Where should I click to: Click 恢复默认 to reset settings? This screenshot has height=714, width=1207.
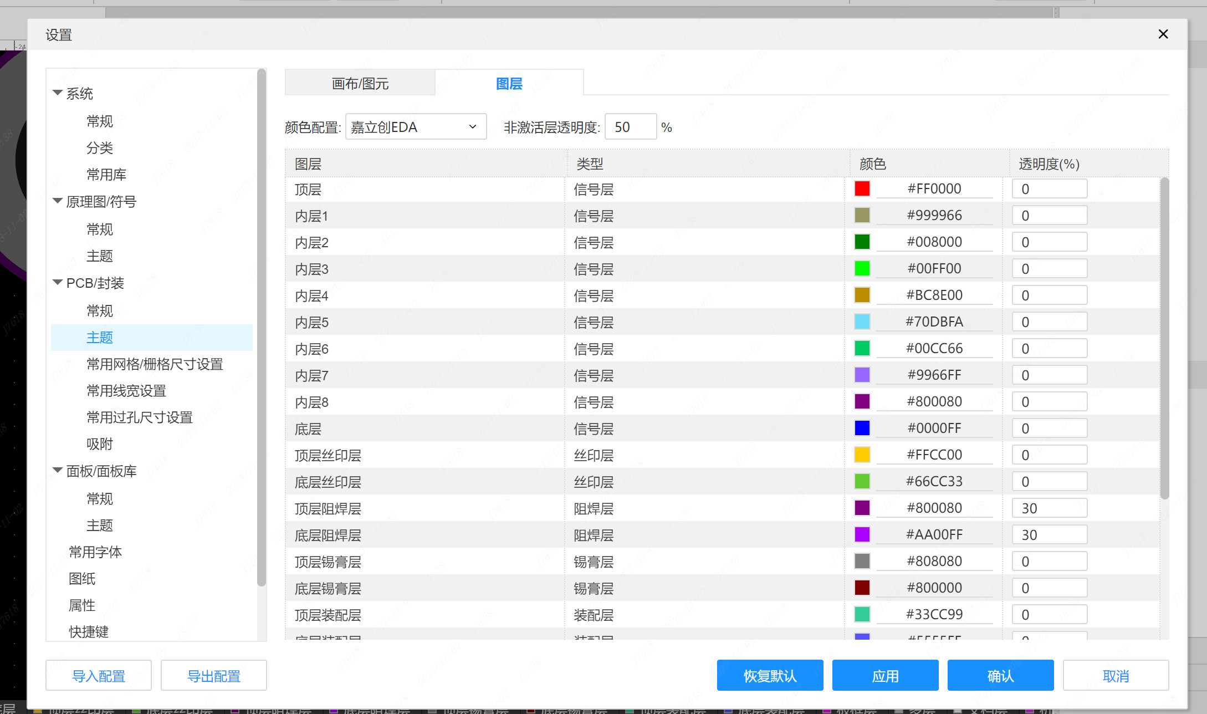click(770, 676)
